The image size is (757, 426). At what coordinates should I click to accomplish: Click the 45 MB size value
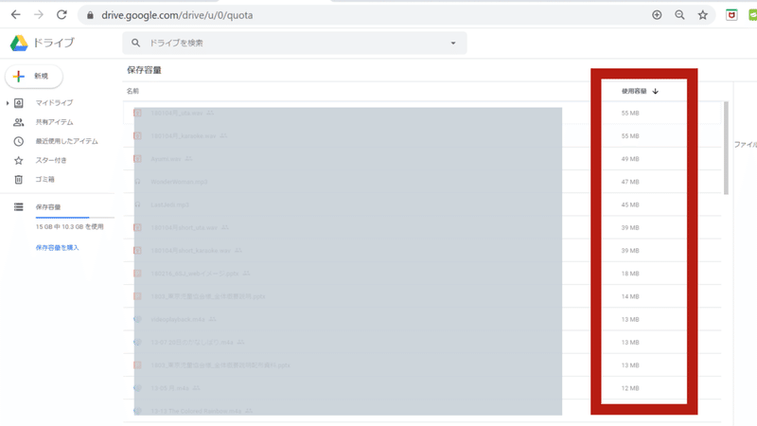pyautogui.click(x=630, y=204)
